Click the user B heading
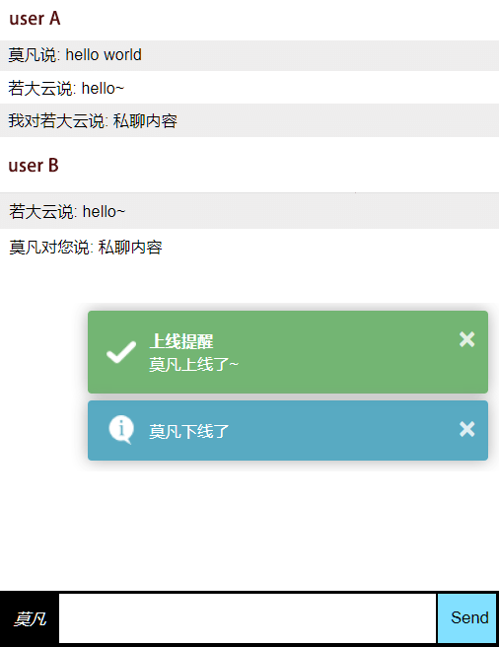Viewport: 499px width, 647px height. click(x=34, y=166)
